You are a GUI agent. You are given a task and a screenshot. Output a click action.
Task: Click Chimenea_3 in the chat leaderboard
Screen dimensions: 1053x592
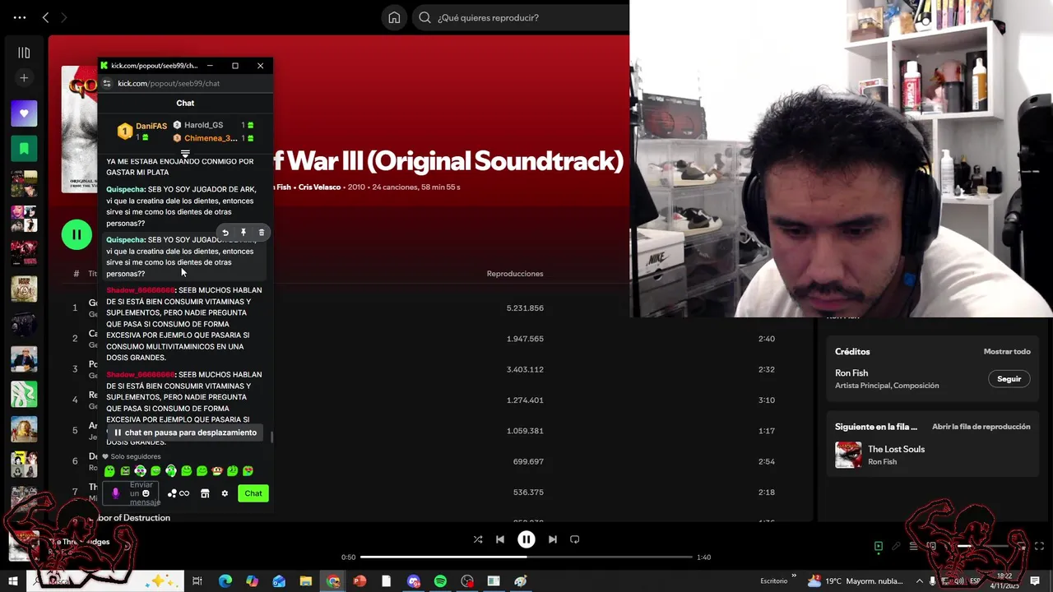(x=211, y=138)
